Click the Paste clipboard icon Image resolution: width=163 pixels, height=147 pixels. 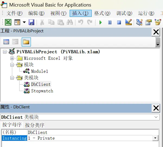tap(60, 22)
